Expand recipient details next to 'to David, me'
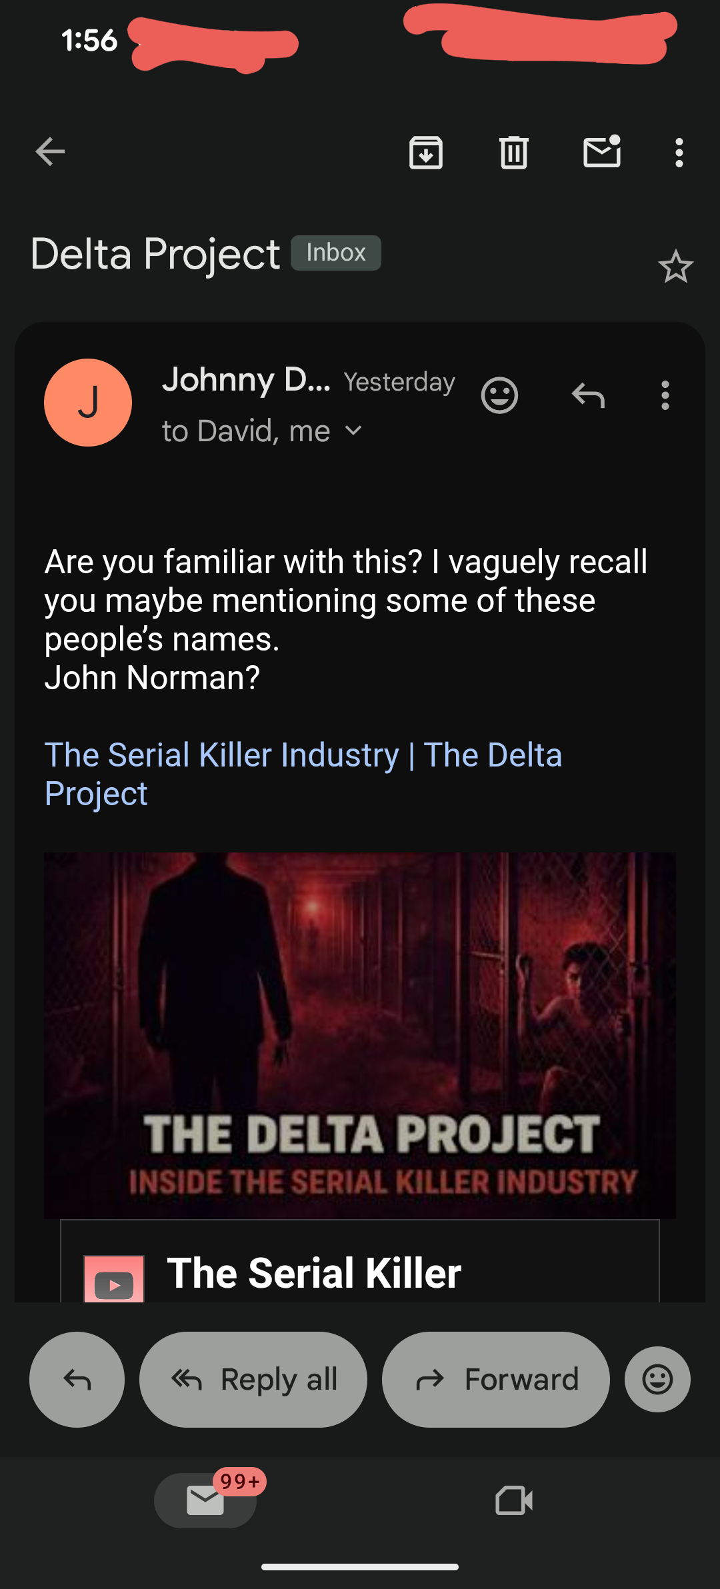The image size is (720, 1589). 354,431
